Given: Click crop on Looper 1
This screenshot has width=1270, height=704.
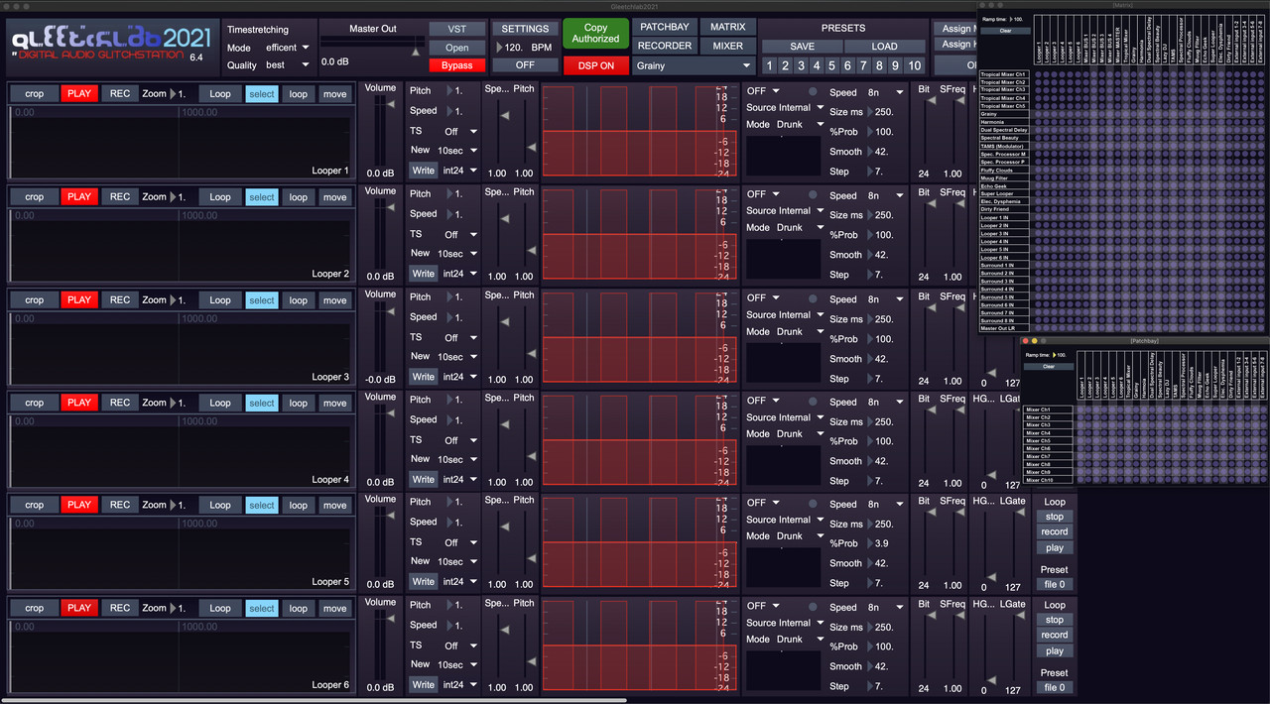Looking at the screenshot, I should pyautogui.click(x=35, y=93).
